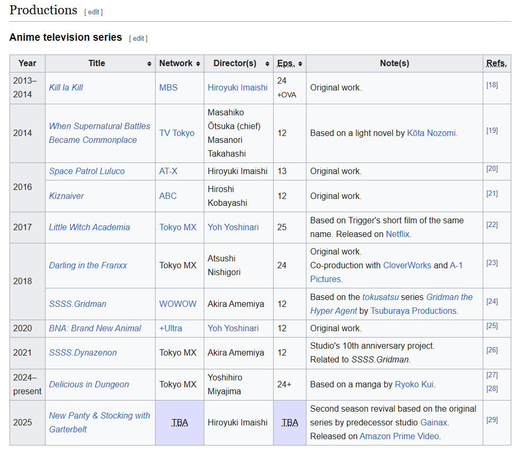
Task: Sort table by Eps. column arrows
Action: tap(300, 64)
